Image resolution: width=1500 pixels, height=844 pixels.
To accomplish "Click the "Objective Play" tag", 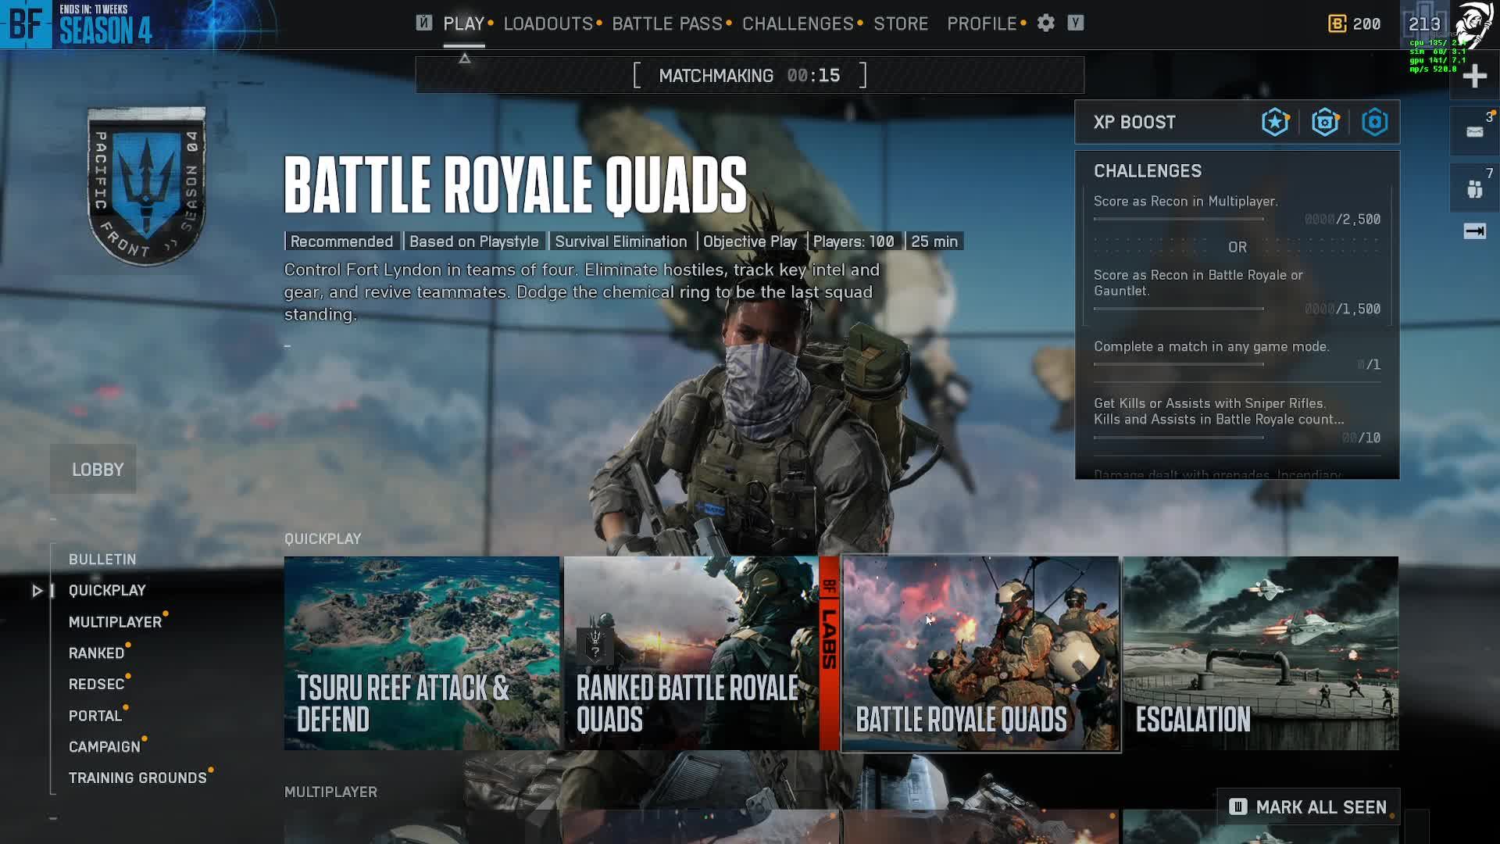I will (x=750, y=241).
